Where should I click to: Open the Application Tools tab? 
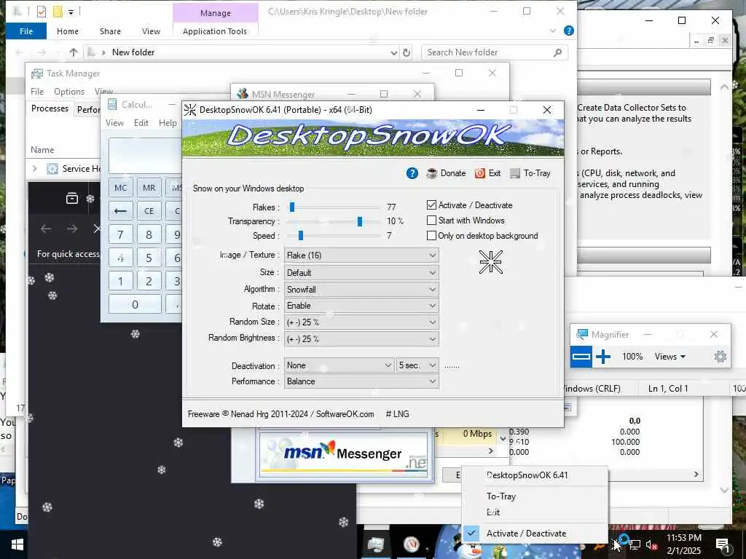coord(215,31)
